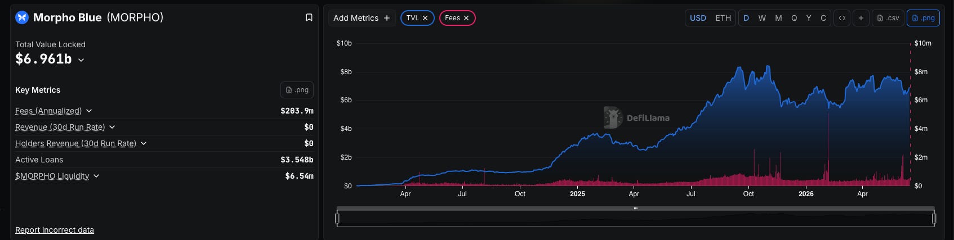Expand the Revenue (30d Run Rate) row
The image size is (954, 240).
(112, 127)
